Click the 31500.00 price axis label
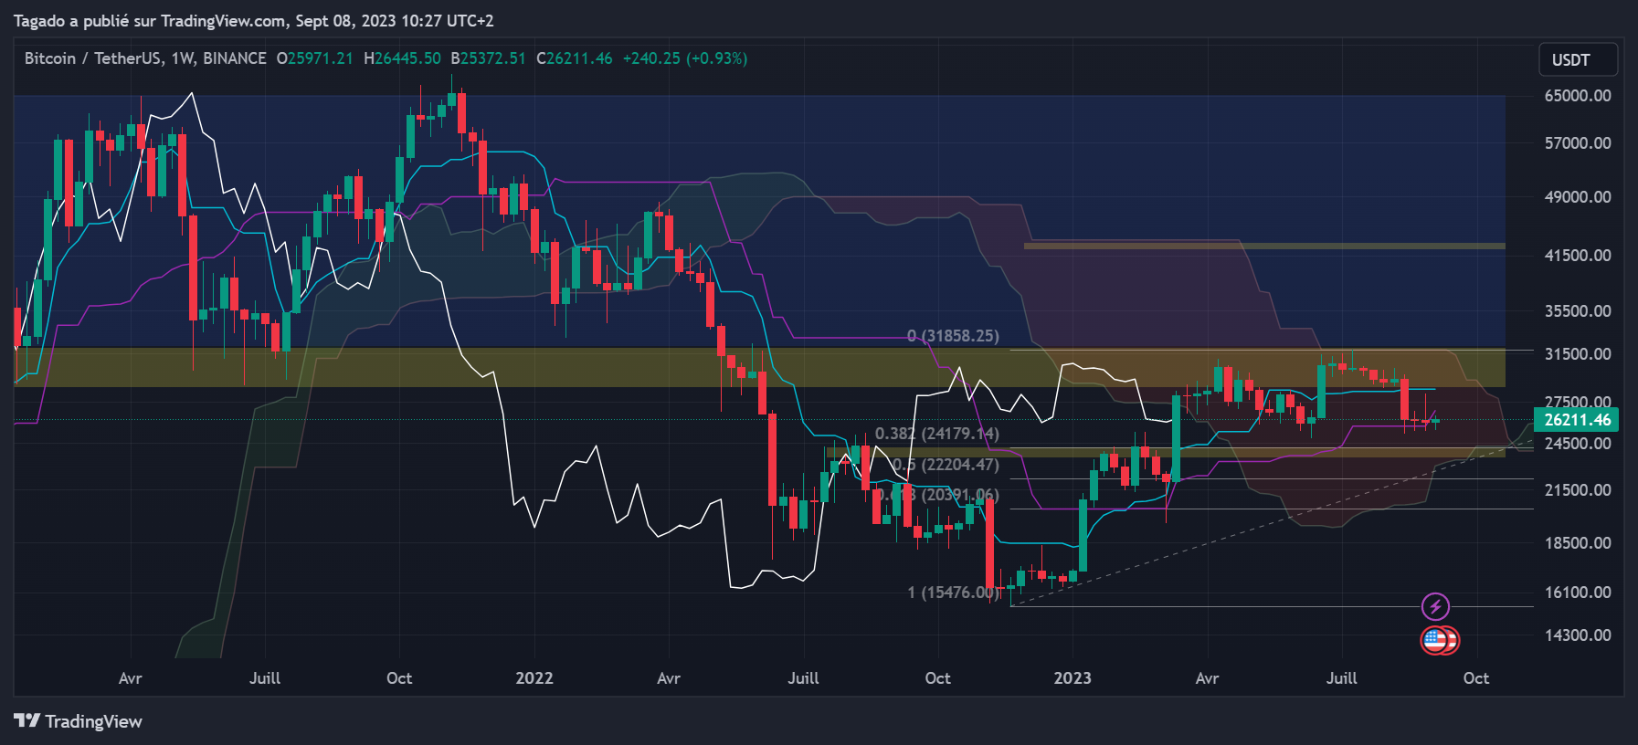The image size is (1638, 745). [1578, 354]
